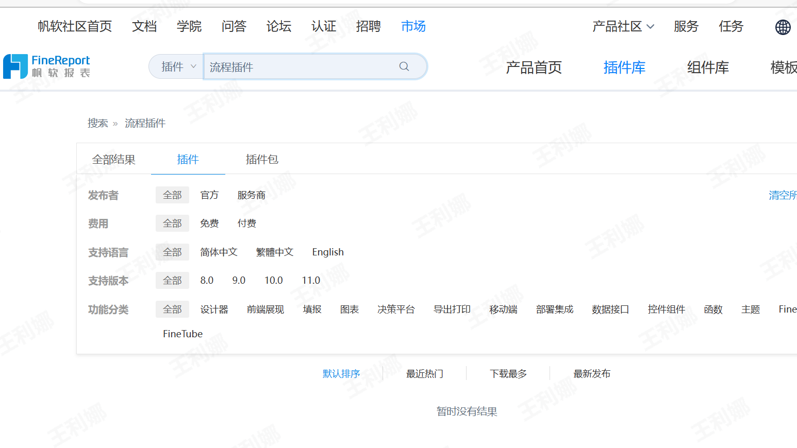The image size is (797, 448).
Task: Select the 插件 results tab
Action: [188, 160]
